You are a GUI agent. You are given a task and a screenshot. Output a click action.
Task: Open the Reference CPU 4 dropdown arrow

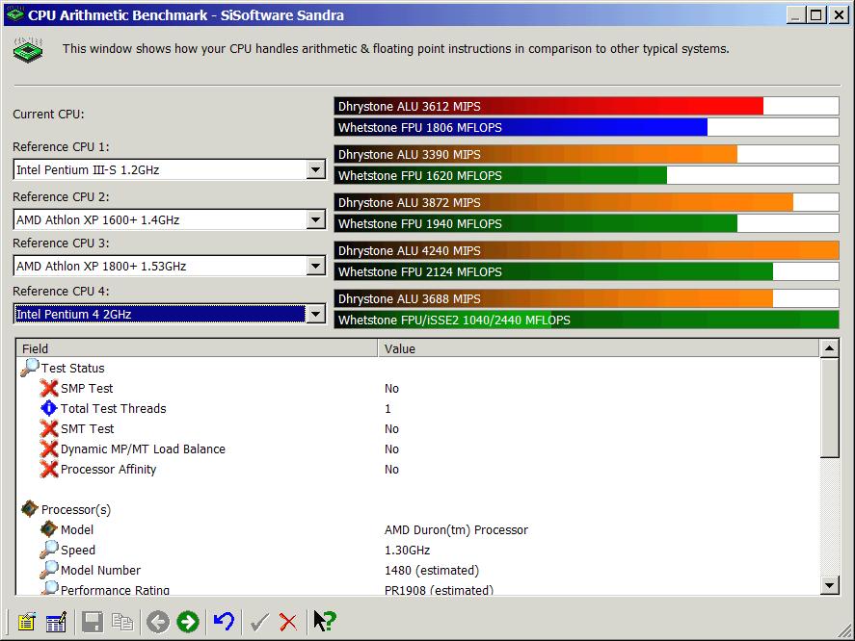tap(316, 314)
